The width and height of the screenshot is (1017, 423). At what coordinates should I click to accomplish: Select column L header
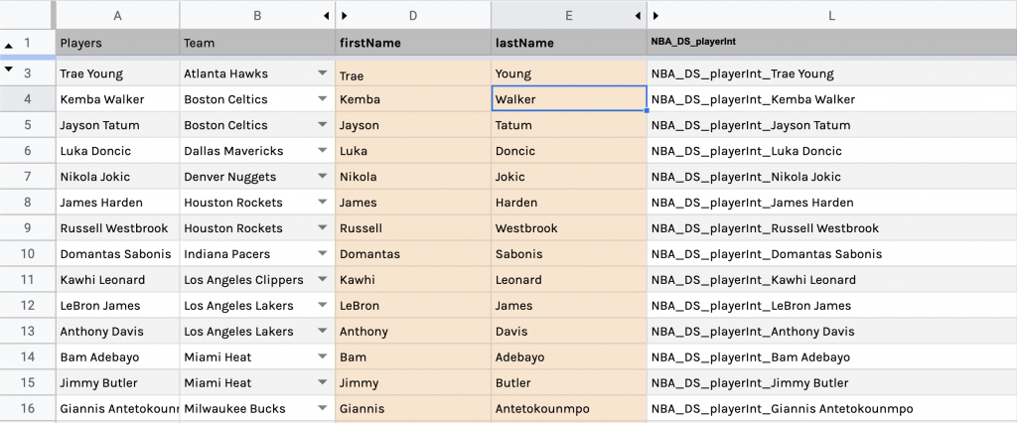[x=831, y=16]
